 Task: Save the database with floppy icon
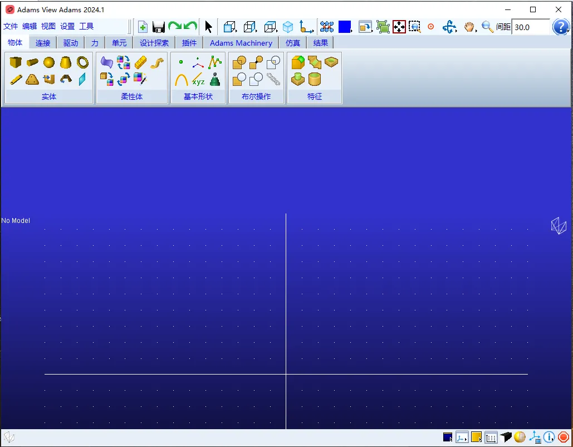(x=158, y=27)
